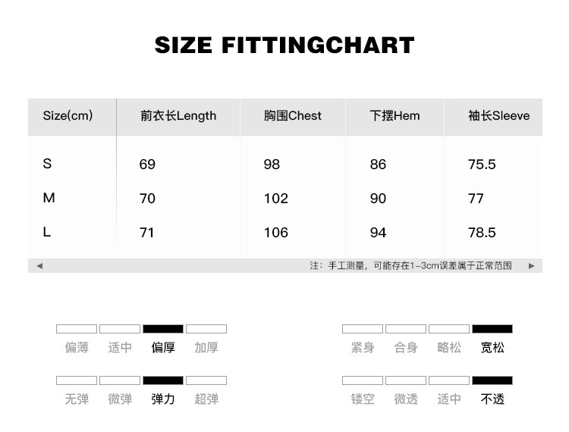Pick the 弹力 elasticity box

(163, 380)
